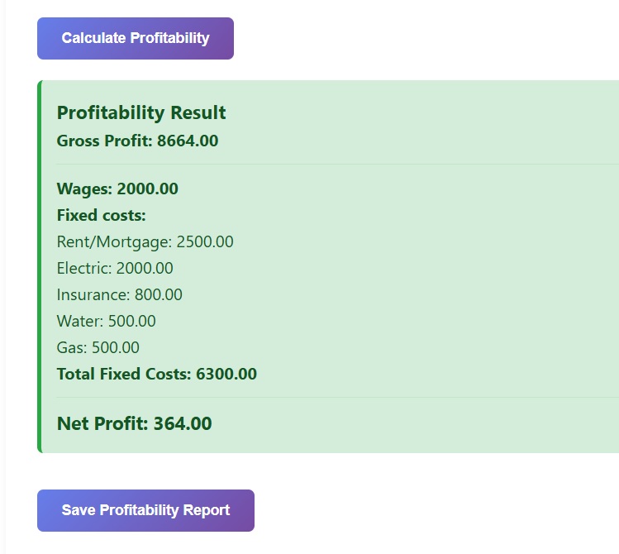Click the Net Profit label

tap(102, 424)
